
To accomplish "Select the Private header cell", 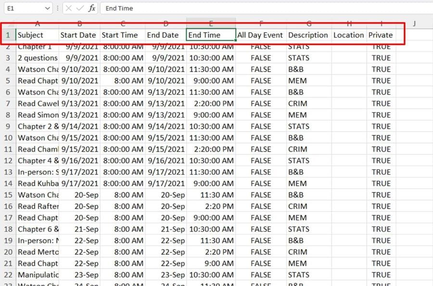I will coord(381,35).
